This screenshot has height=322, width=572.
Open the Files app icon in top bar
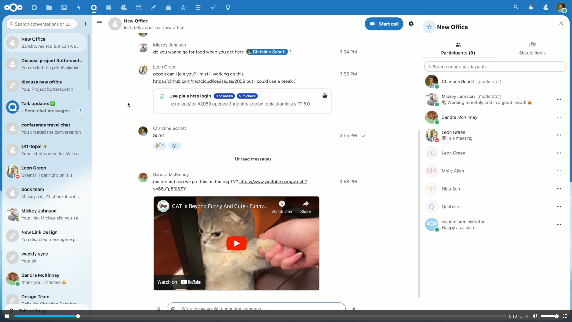pos(49,7)
